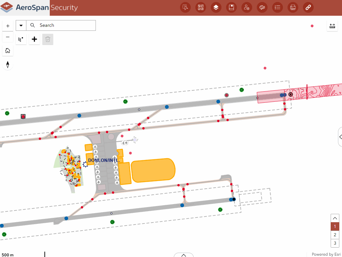Click the 500 m scale bar label
Image resolution: width=342 pixels, height=257 pixels.
(8, 255)
